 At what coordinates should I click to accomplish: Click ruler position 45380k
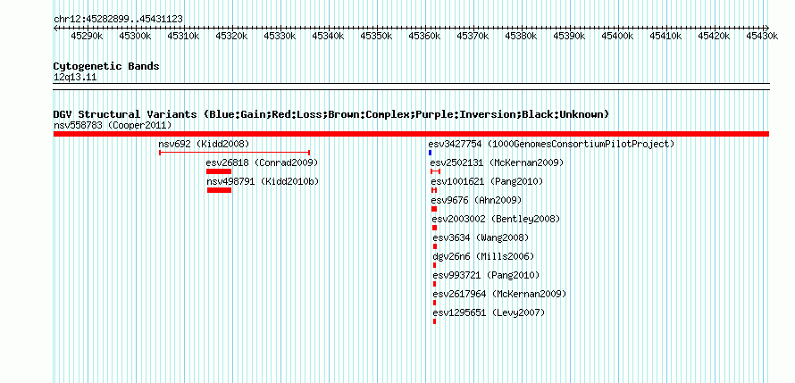pyautogui.click(x=521, y=36)
